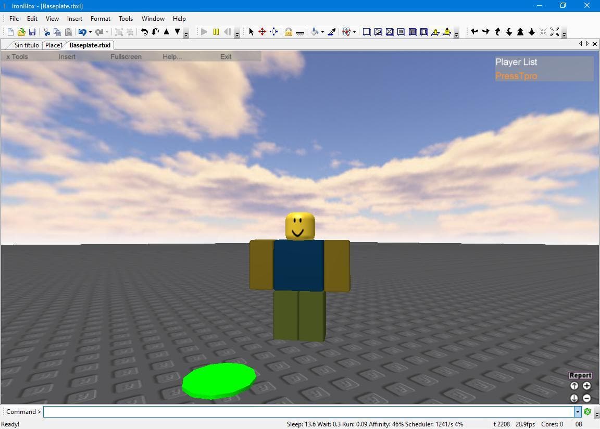
Task: Select the arrow pointer tool
Action: coord(251,32)
